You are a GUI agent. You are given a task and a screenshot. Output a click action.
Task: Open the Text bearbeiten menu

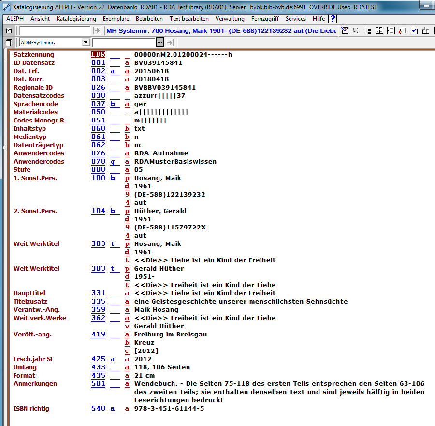coord(189,19)
